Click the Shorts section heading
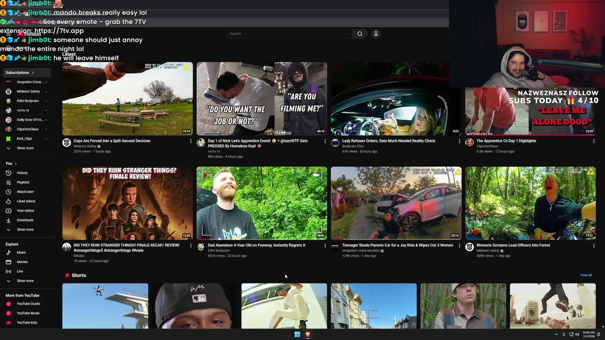The image size is (605, 340). pos(78,275)
